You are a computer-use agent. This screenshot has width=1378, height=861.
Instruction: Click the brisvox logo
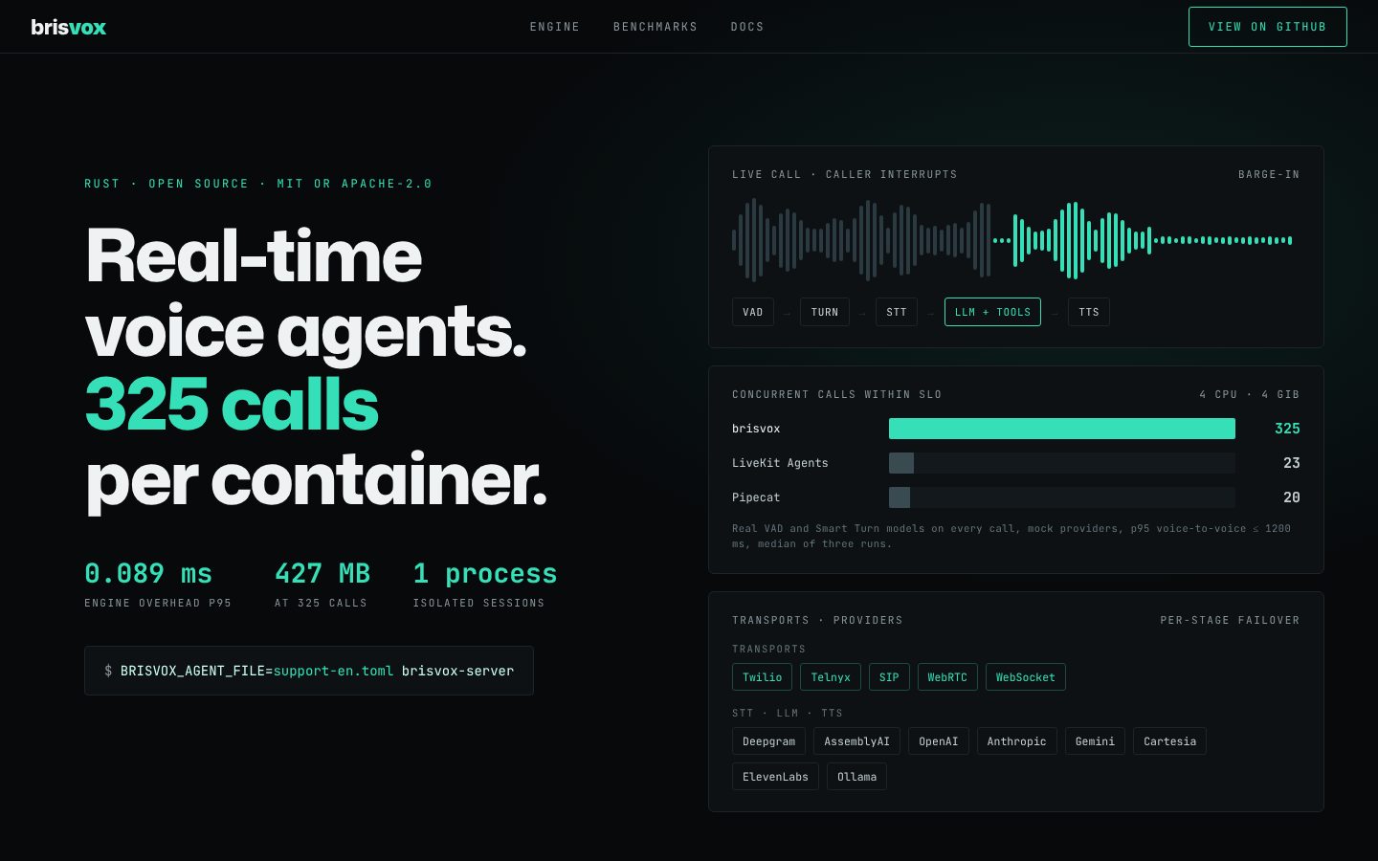point(68,27)
